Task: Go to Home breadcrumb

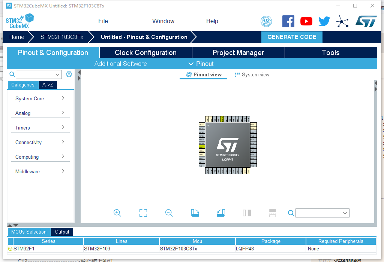Action: click(16, 37)
